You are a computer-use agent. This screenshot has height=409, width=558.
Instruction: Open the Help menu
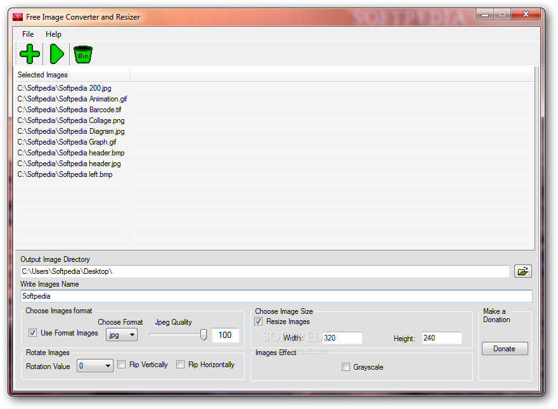(53, 34)
